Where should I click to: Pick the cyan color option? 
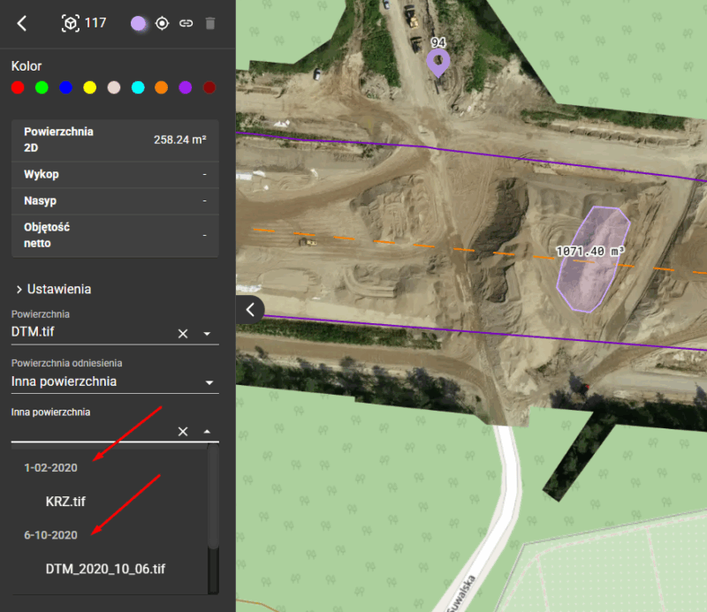[x=137, y=87]
